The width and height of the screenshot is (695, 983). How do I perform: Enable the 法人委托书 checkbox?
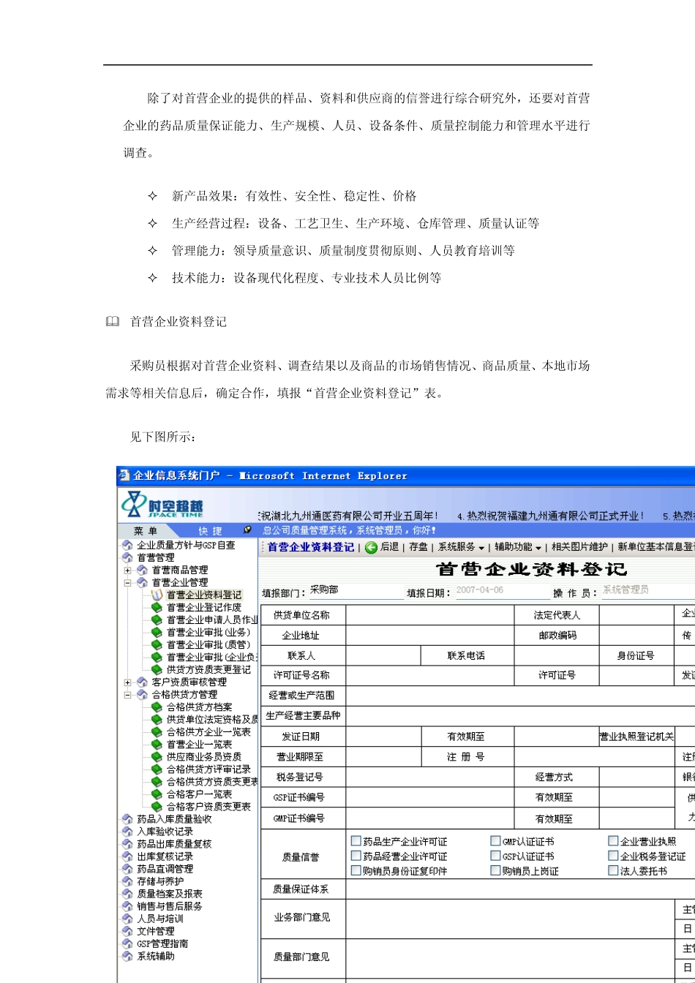pyautogui.click(x=613, y=870)
